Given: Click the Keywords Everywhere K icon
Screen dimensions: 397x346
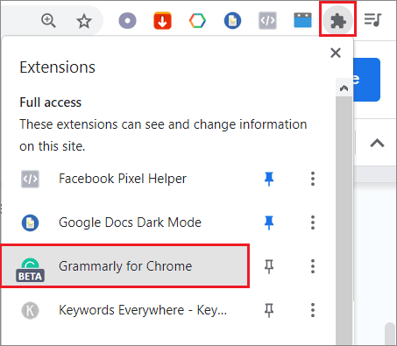Looking at the screenshot, I should (x=30, y=310).
